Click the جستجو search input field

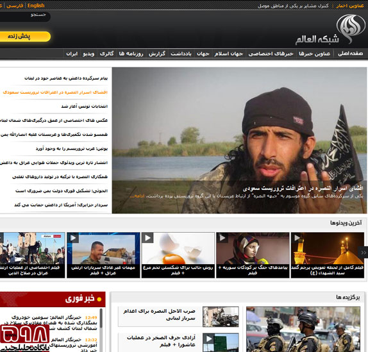(24, 17)
